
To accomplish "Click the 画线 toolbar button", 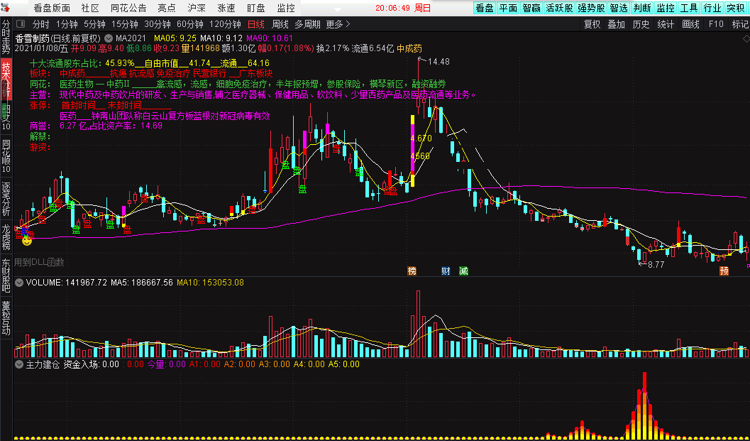I will tap(690, 24).
